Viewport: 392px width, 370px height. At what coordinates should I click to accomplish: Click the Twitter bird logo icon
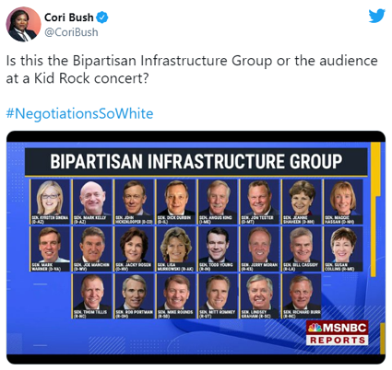coord(376,16)
